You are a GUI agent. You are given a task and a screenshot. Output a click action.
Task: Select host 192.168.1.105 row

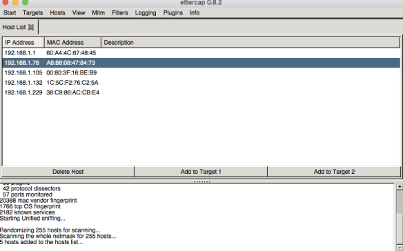pyautogui.click(x=201, y=72)
